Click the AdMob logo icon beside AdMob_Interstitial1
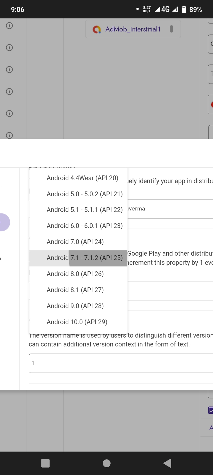 (x=97, y=29)
